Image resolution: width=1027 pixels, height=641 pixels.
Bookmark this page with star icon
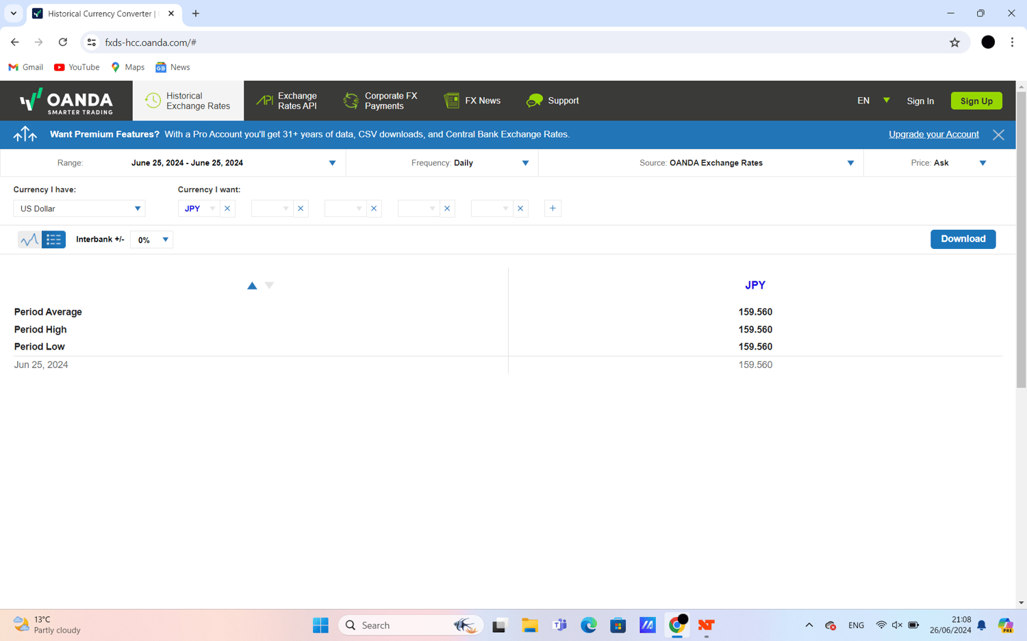[x=954, y=42]
